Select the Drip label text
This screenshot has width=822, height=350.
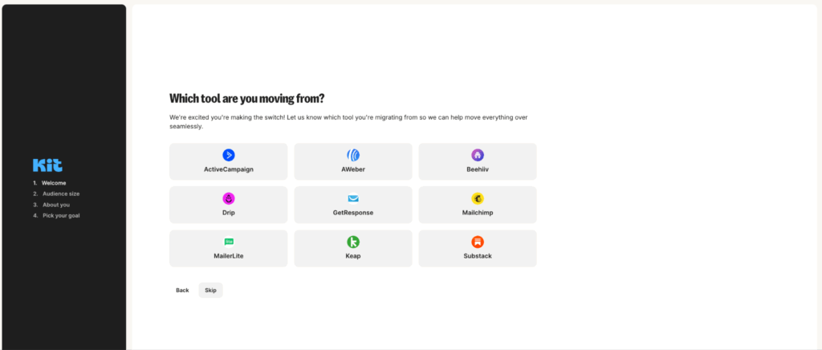pyautogui.click(x=229, y=213)
